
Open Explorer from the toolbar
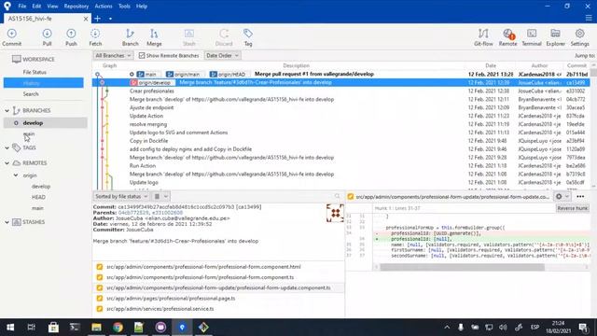(556, 37)
